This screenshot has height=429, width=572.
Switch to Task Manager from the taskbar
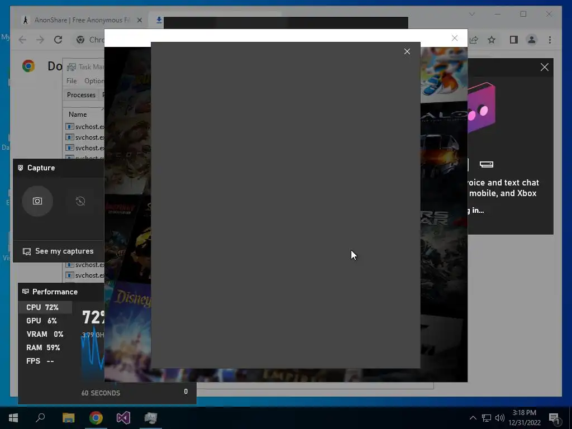[x=151, y=418]
